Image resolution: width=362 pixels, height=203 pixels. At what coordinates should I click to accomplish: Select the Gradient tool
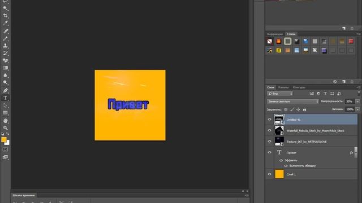pyautogui.click(x=5, y=68)
